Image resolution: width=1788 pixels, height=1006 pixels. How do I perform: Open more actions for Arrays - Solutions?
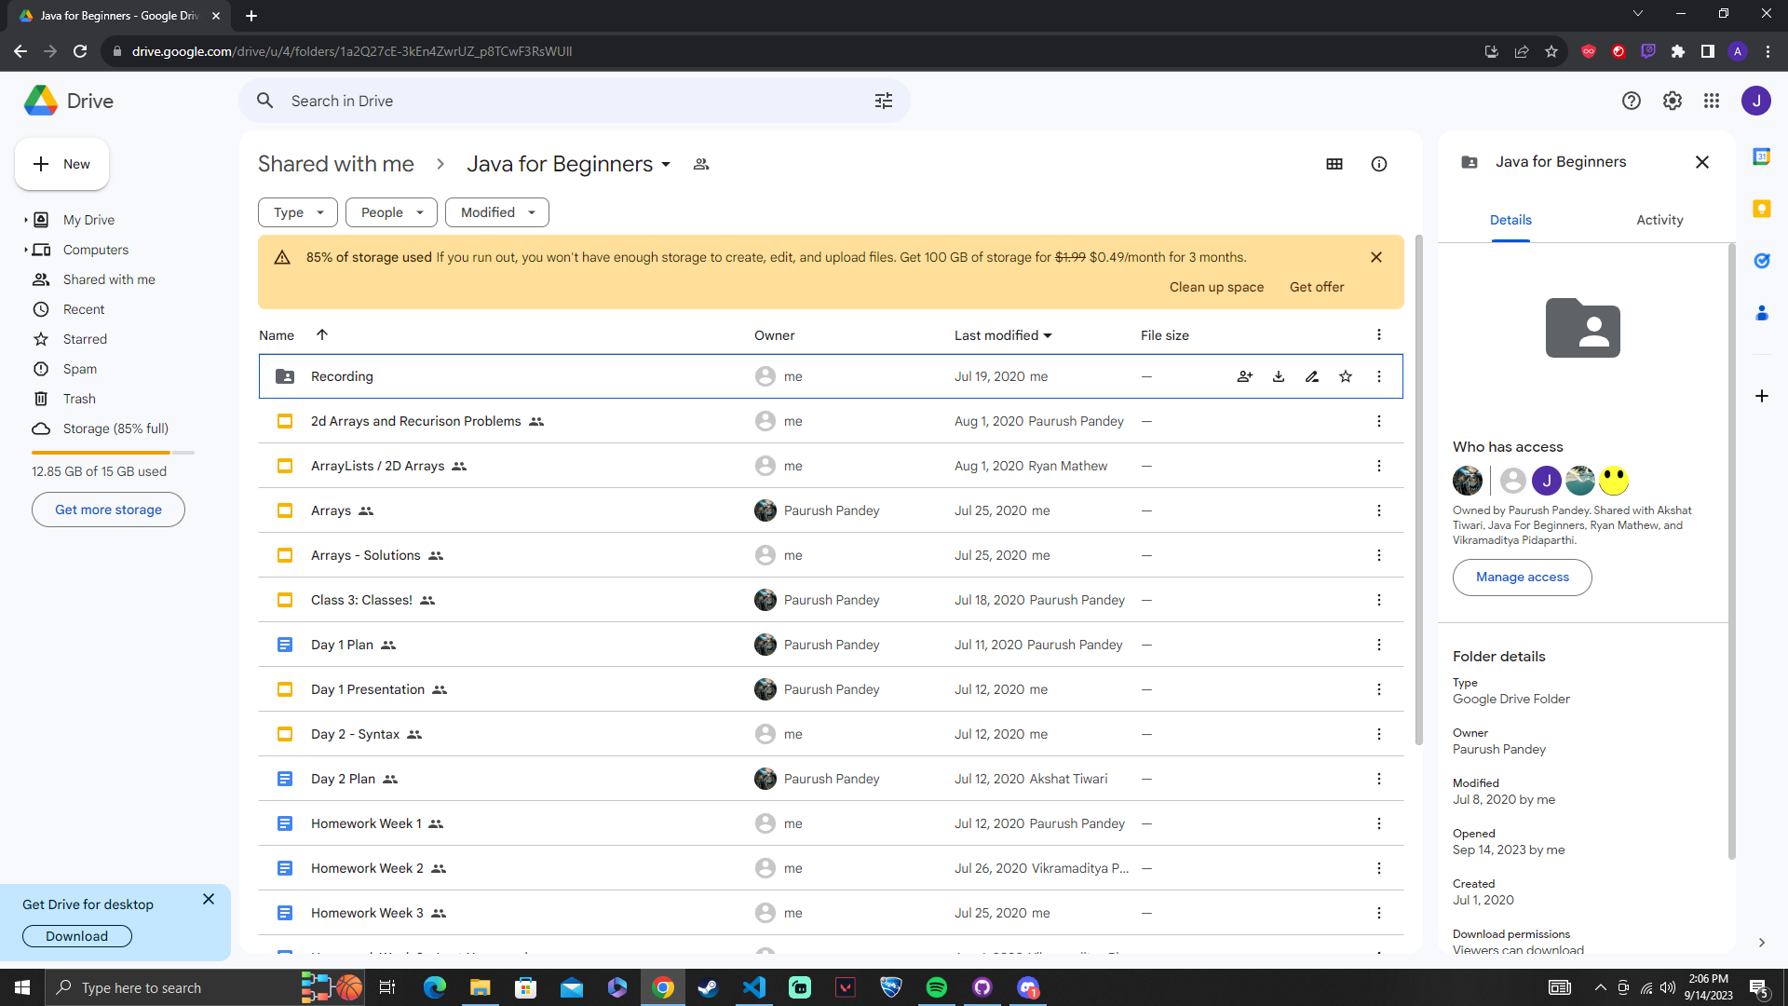[x=1379, y=555]
